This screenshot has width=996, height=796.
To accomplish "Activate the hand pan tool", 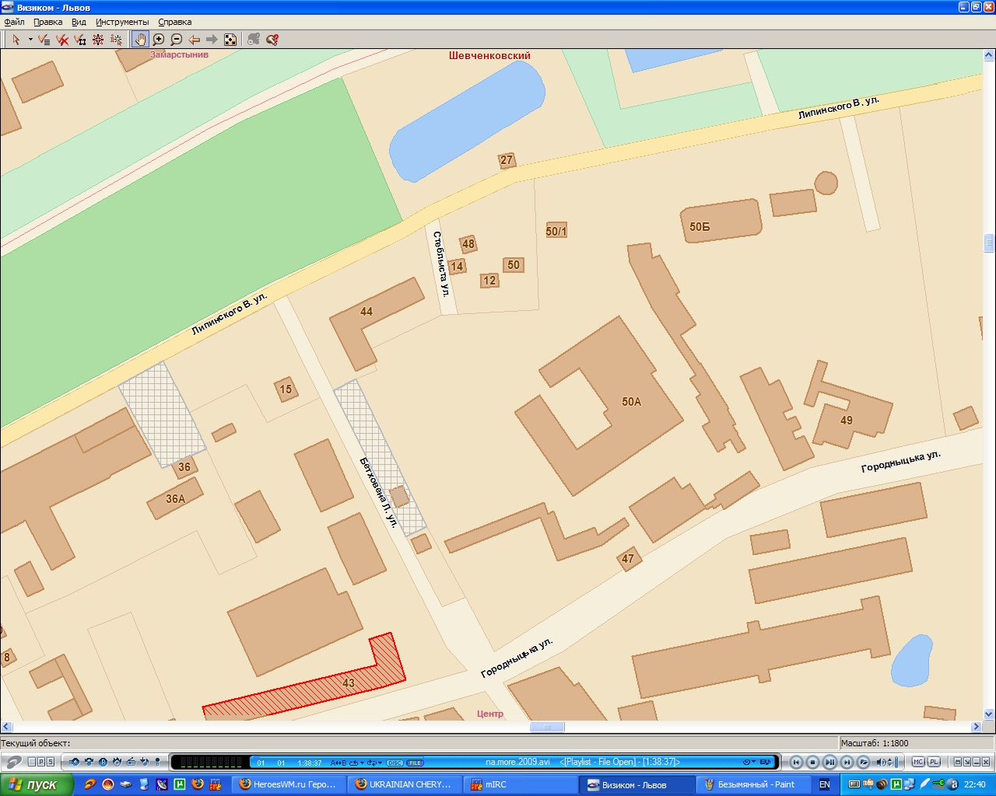I will point(140,40).
